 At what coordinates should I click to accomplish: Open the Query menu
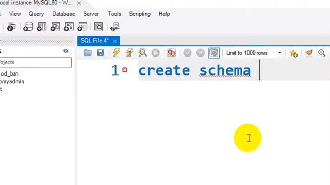(x=37, y=14)
